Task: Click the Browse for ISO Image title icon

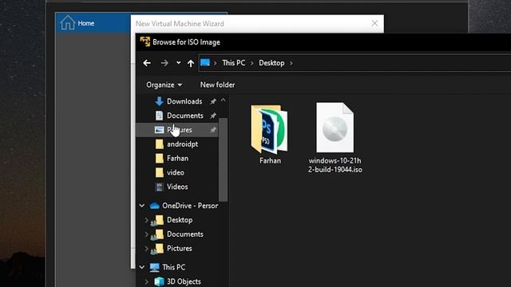Action: 145,42
